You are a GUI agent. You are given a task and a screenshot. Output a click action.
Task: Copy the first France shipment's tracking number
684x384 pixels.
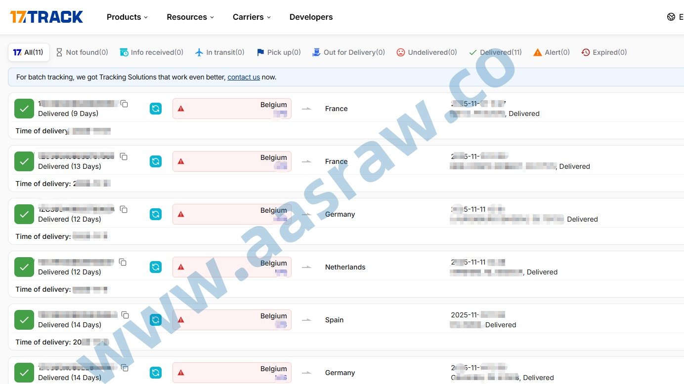click(x=125, y=104)
